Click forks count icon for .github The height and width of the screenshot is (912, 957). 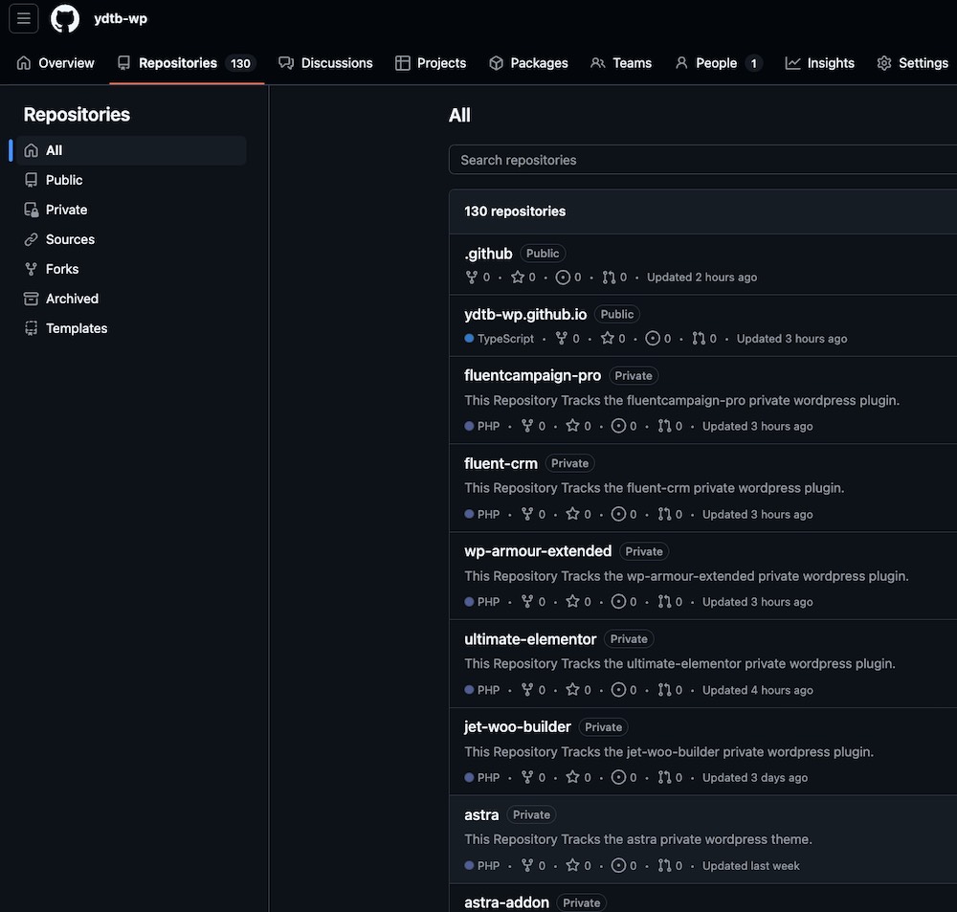click(x=471, y=278)
